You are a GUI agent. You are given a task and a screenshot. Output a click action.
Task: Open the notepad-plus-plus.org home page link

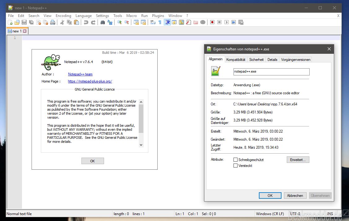[90, 81]
